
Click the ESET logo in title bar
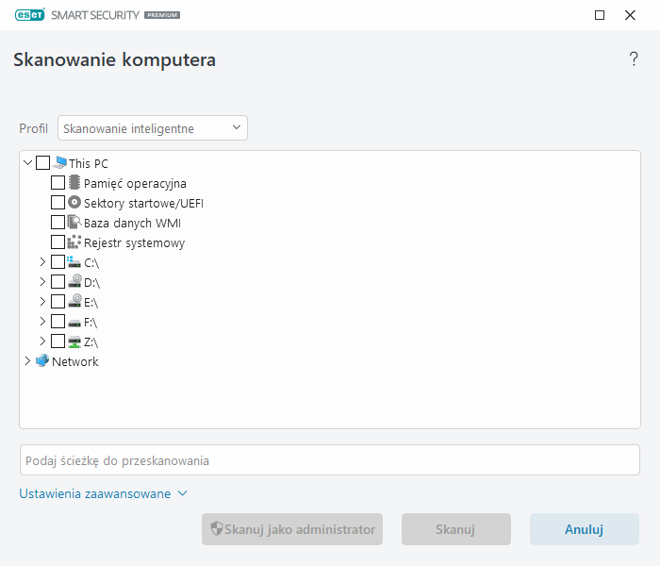click(x=29, y=15)
